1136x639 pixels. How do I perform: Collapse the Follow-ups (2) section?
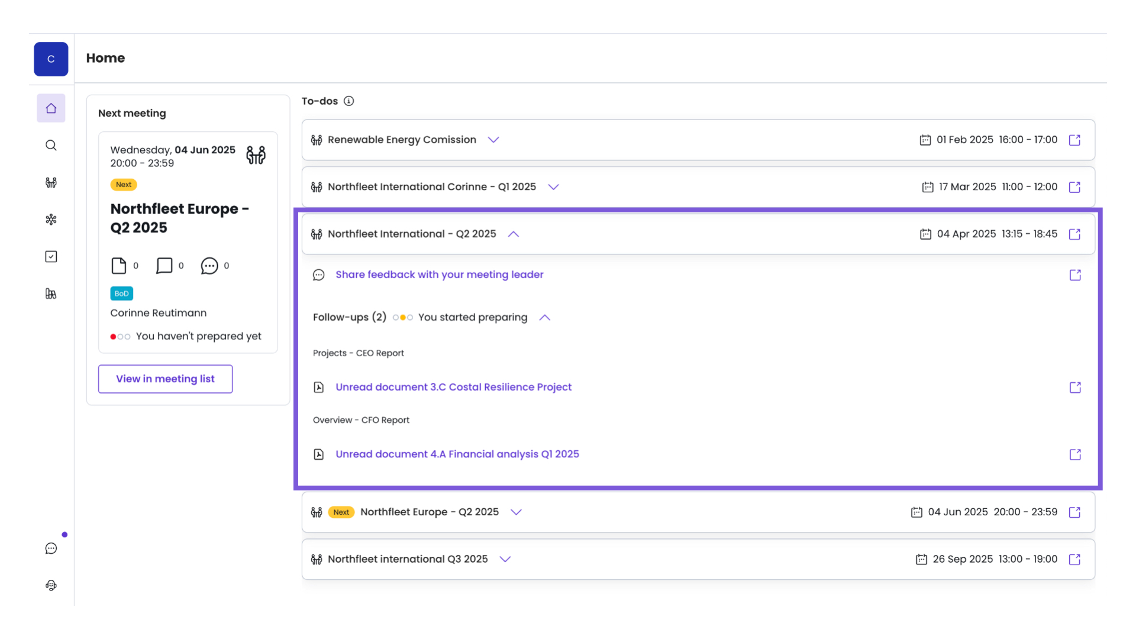[544, 318]
